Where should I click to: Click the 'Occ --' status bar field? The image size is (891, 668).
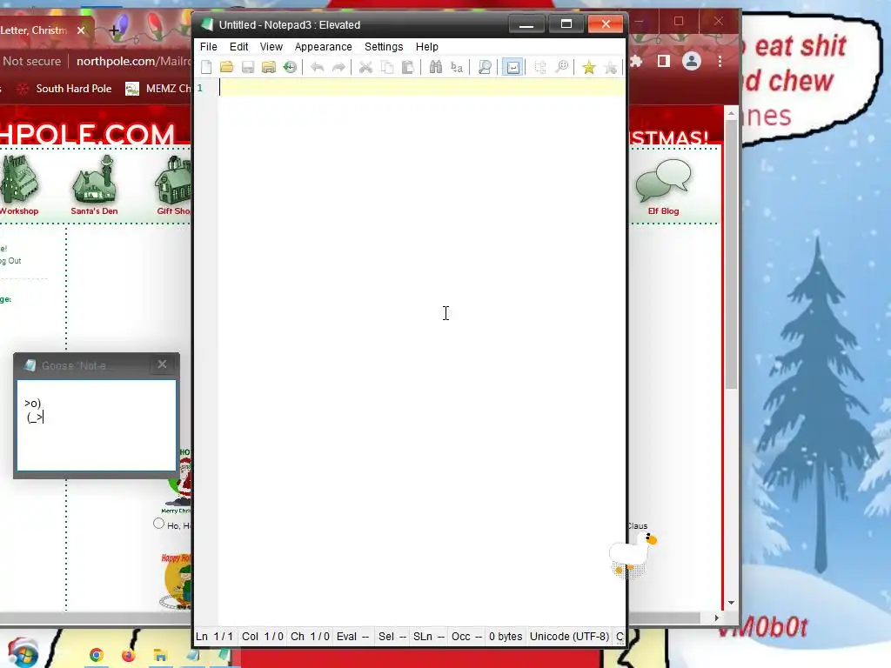click(x=466, y=636)
